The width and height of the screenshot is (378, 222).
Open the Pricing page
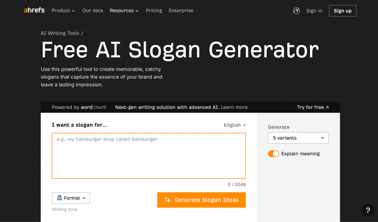pos(154,11)
